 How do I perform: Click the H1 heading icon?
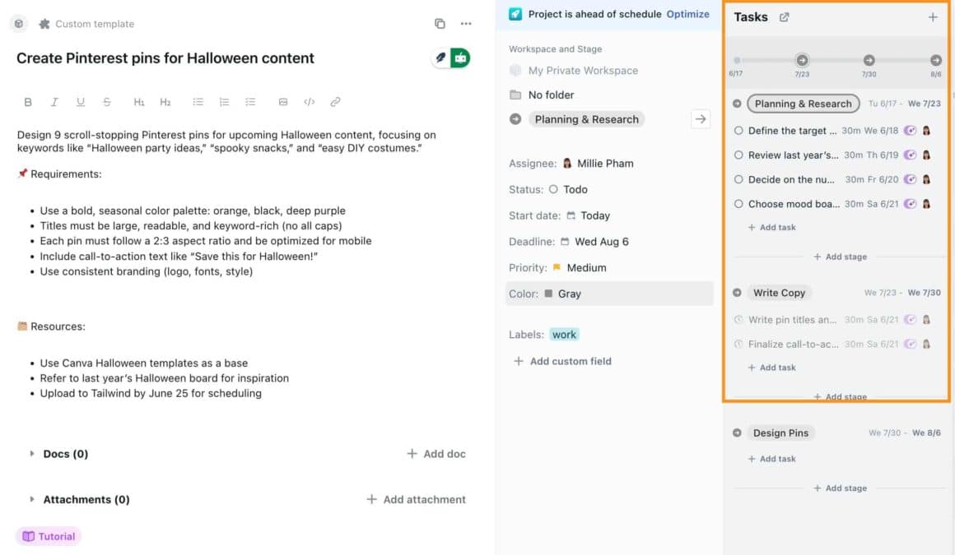coord(140,101)
